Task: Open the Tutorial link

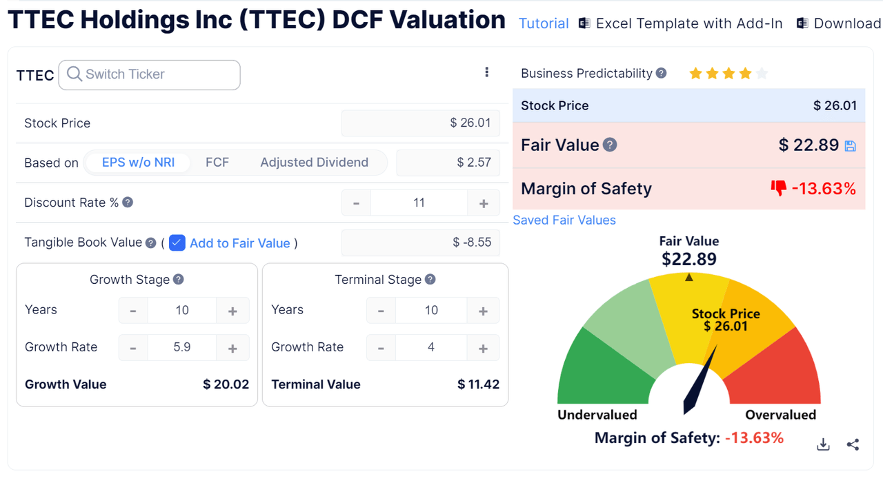Action: (x=544, y=23)
